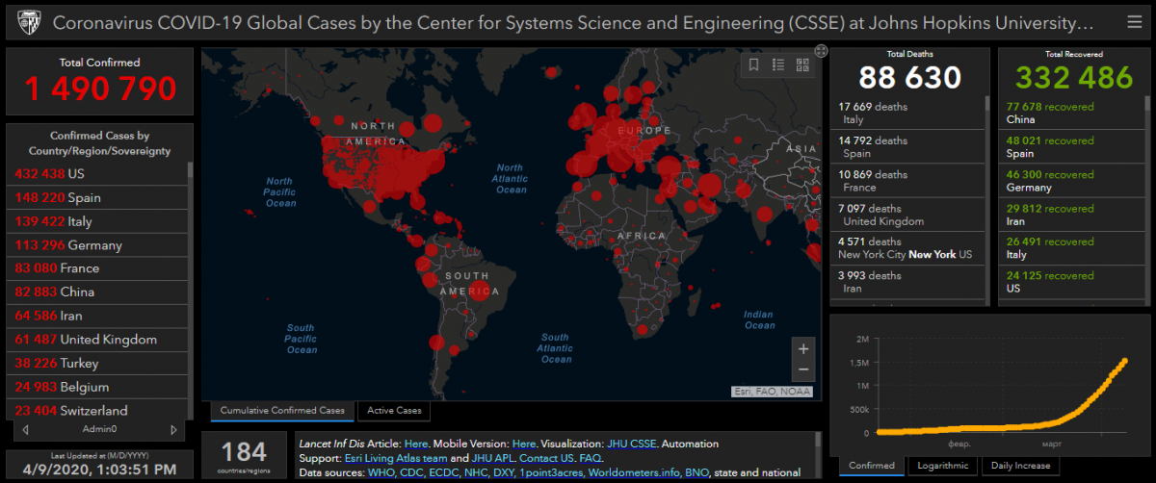Go to next Admin level arrow

[x=173, y=429]
